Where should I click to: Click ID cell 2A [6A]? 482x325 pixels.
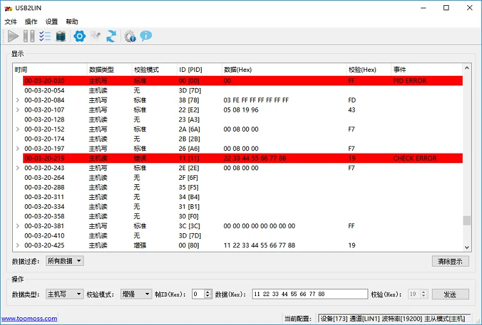[190, 129]
